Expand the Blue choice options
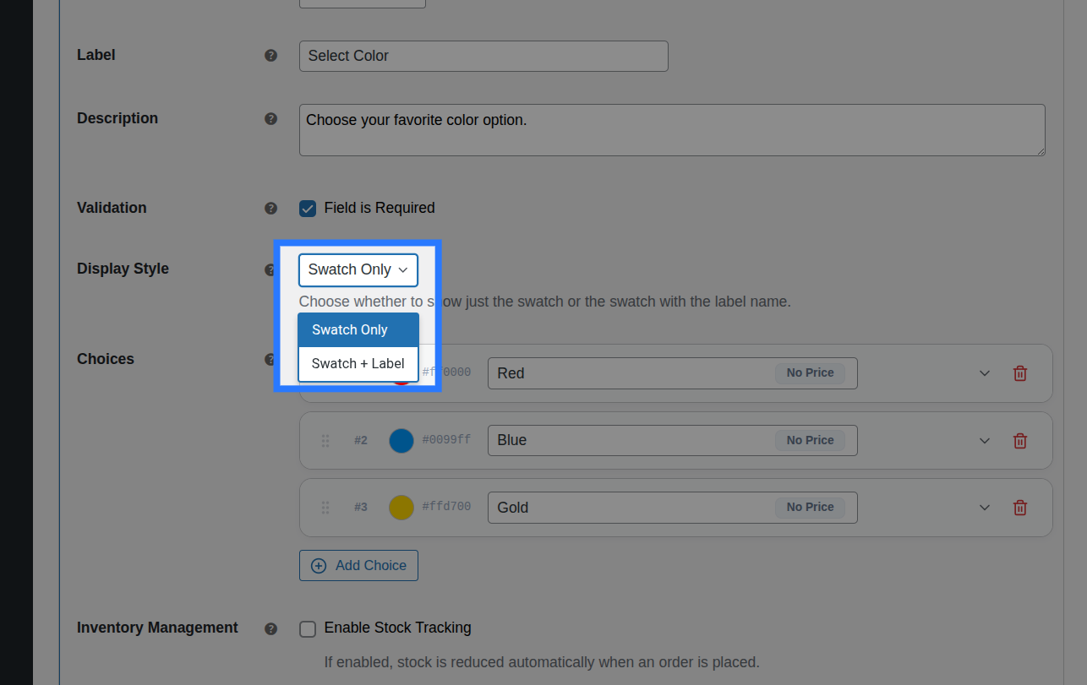The image size is (1087, 685). click(985, 441)
